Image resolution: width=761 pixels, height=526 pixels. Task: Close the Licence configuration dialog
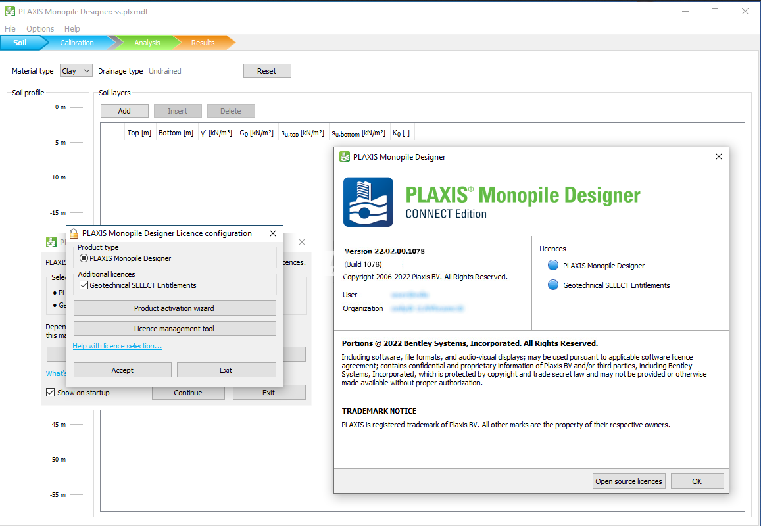(x=273, y=233)
